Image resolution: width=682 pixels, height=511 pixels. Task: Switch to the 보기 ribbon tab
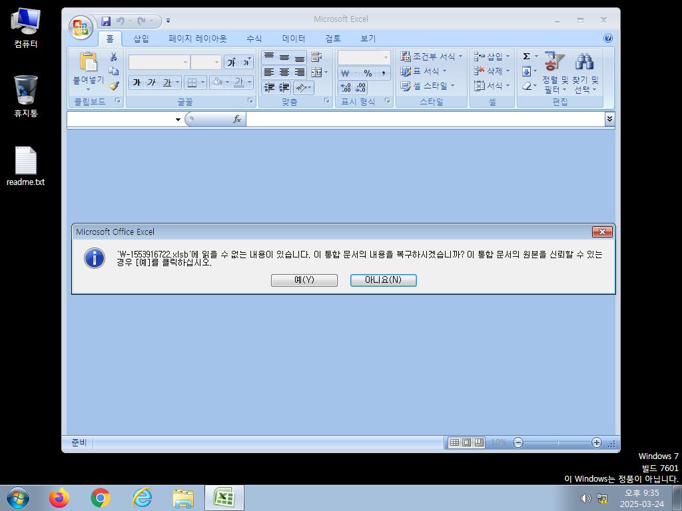click(368, 39)
